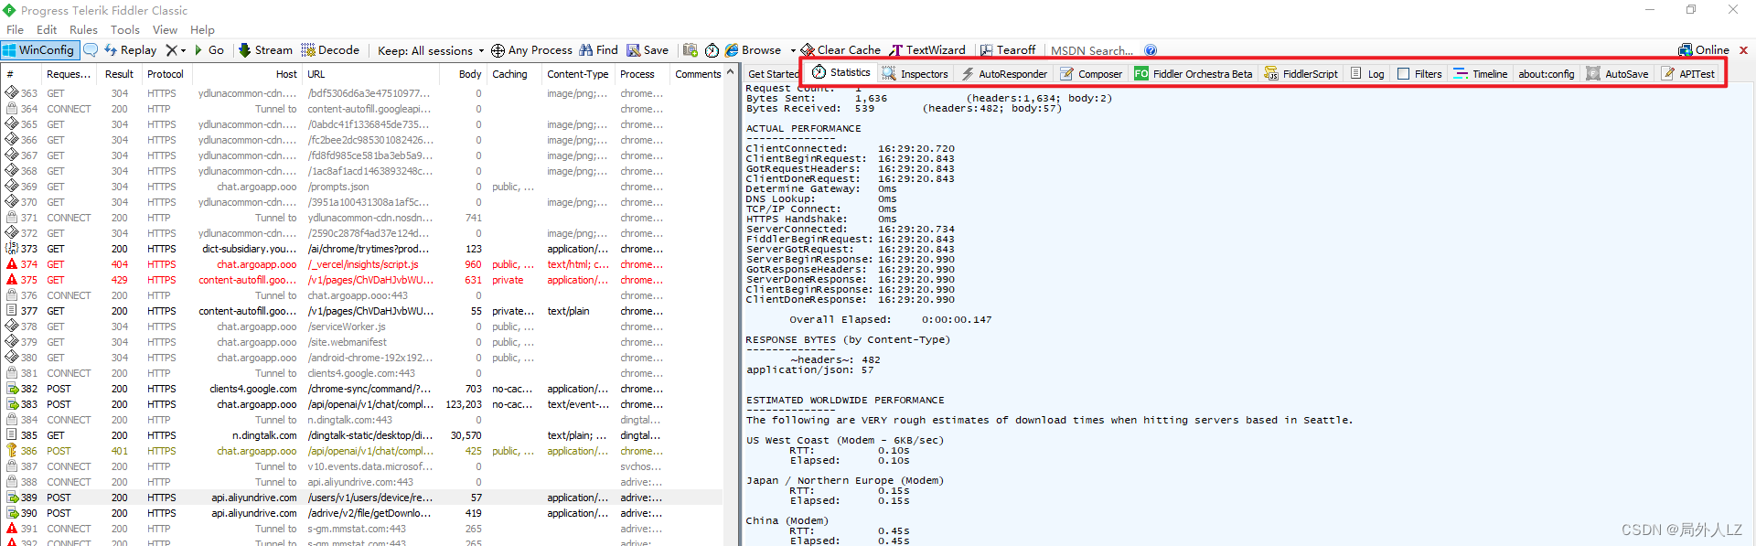Select session 386 with 401 result
Viewport: 1756px width, 546px height.
[362, 451]
